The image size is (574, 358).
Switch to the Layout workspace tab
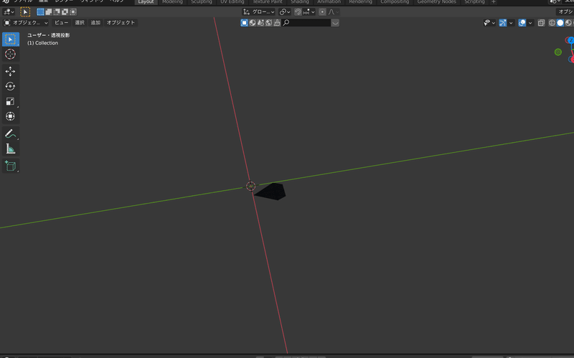pyautogui.click(x=146, y=2)
